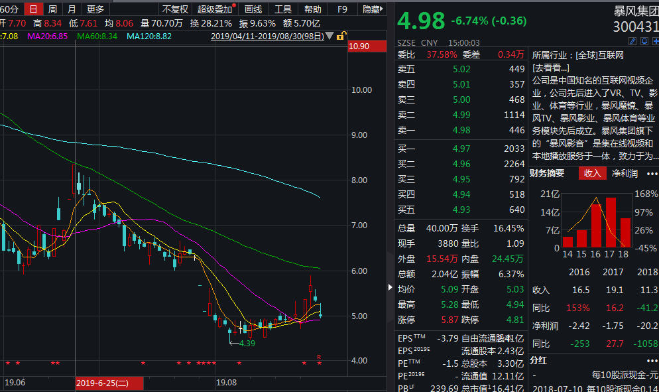Click the [全球]互联网 industry link
The width and height of the screenshot is (659, 392).
(599, 55)
